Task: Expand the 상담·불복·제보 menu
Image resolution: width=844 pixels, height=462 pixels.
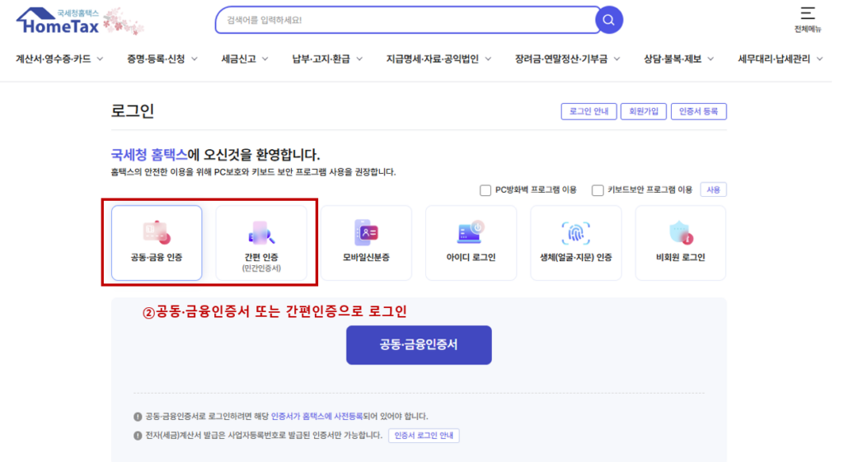Action: click(679, 59)
